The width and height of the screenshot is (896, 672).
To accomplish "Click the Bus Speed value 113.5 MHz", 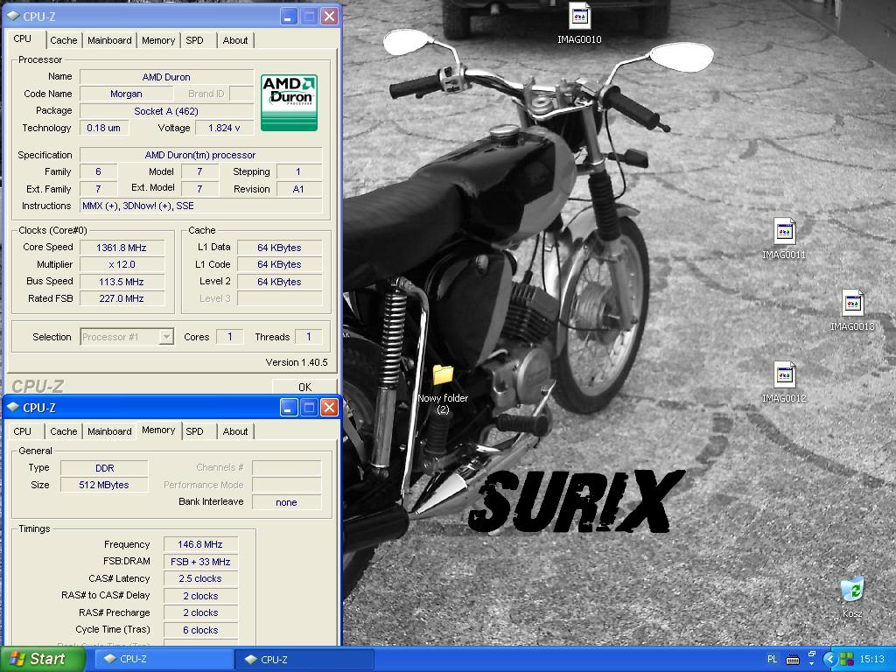I will (x=122, y=282).
